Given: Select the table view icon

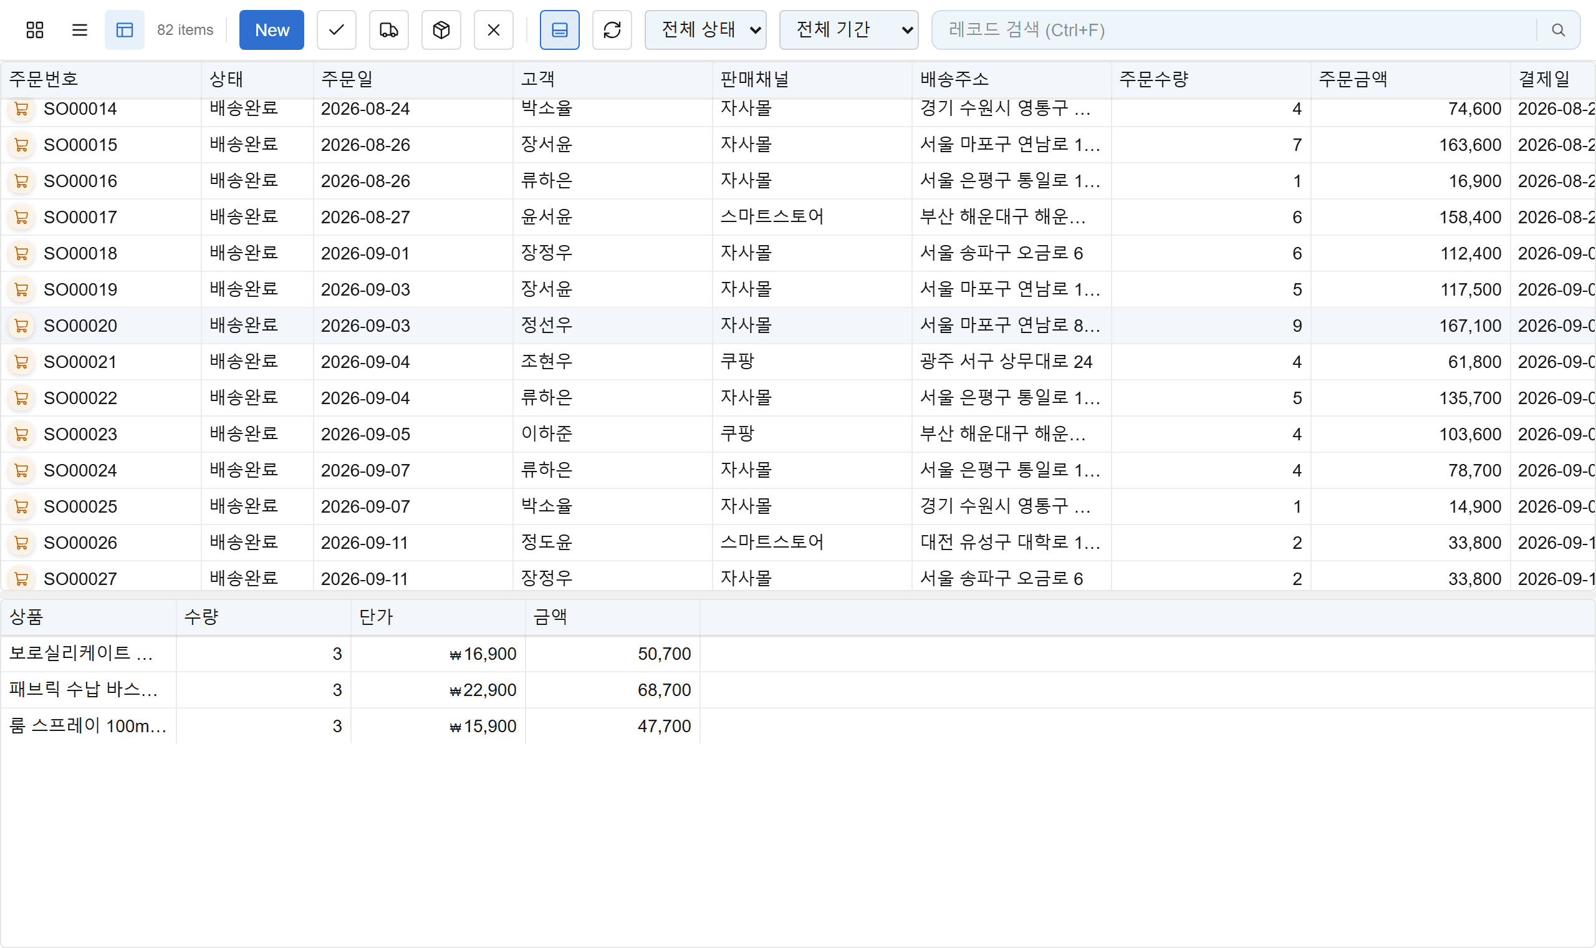Looking at the screenshot, I should 125,30.
